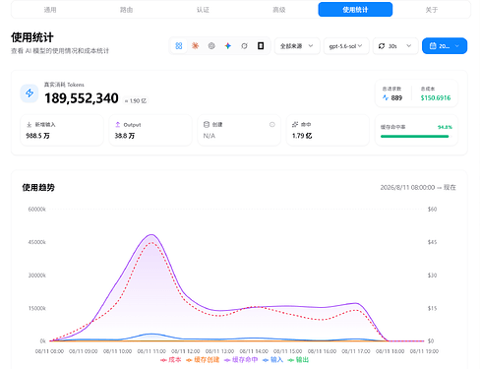The image size is (481, 369).
Task: Click the lightning bolt Tokens icon
Action: (x=30, y=93)
